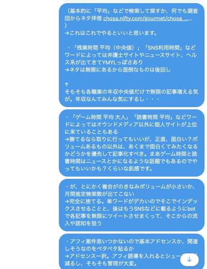Select the message bubble about ゲーム時間 平均 大人
This screenshot has width=207, height=269.
[132, 143]
